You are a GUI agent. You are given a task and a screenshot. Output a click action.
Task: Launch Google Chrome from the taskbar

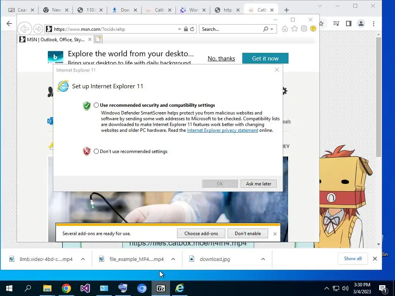point(66,288)
